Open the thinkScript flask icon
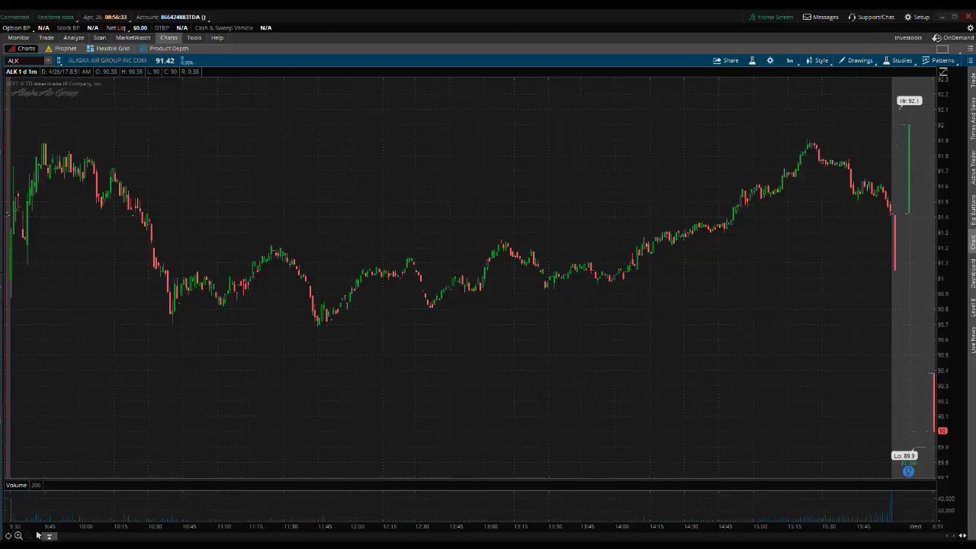The width and height of the screenshot is (976, 549). point(752,60)
